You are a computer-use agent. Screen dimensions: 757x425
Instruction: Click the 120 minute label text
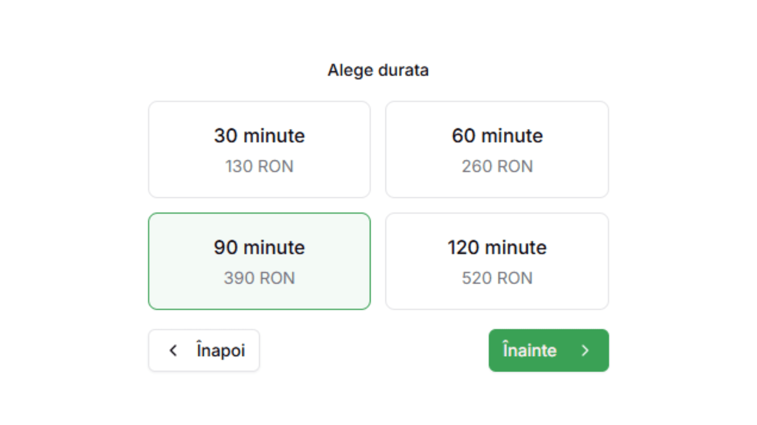tap(497, 247)
